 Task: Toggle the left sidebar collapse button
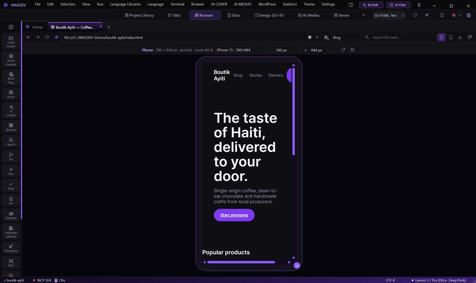(11, 27)
